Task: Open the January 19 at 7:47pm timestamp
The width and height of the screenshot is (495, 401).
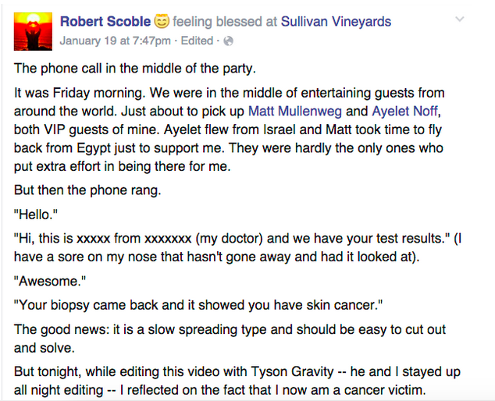Action: tap(116, 41)
